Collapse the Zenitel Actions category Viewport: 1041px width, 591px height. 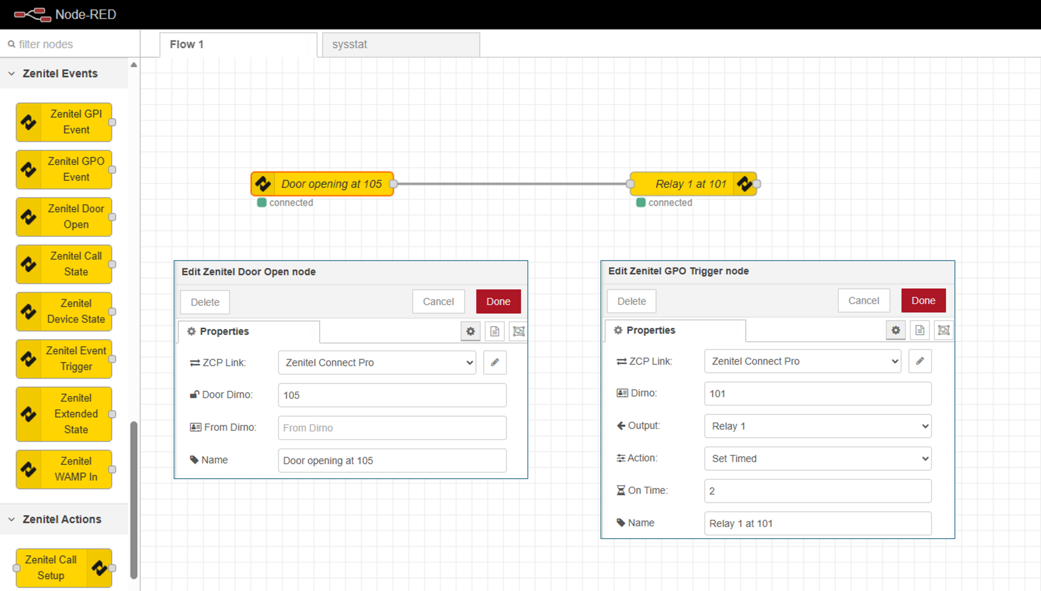[12, 519]
